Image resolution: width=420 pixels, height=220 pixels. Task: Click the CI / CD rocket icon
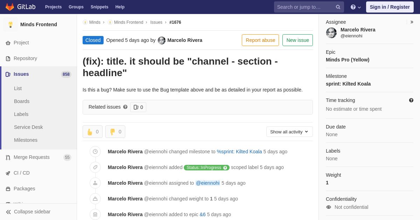(x=8, y=173)
